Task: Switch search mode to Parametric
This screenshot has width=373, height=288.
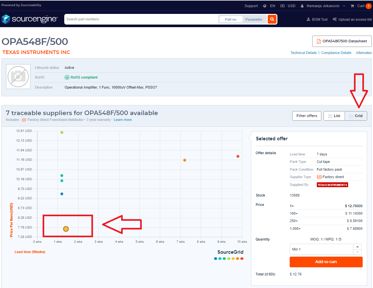Action: click(254, 19)
